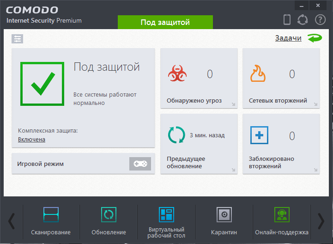The width and height of the screenshot is (333, 244).
Task: Click the Все системы работают нормально text
Action: [105, 98]
